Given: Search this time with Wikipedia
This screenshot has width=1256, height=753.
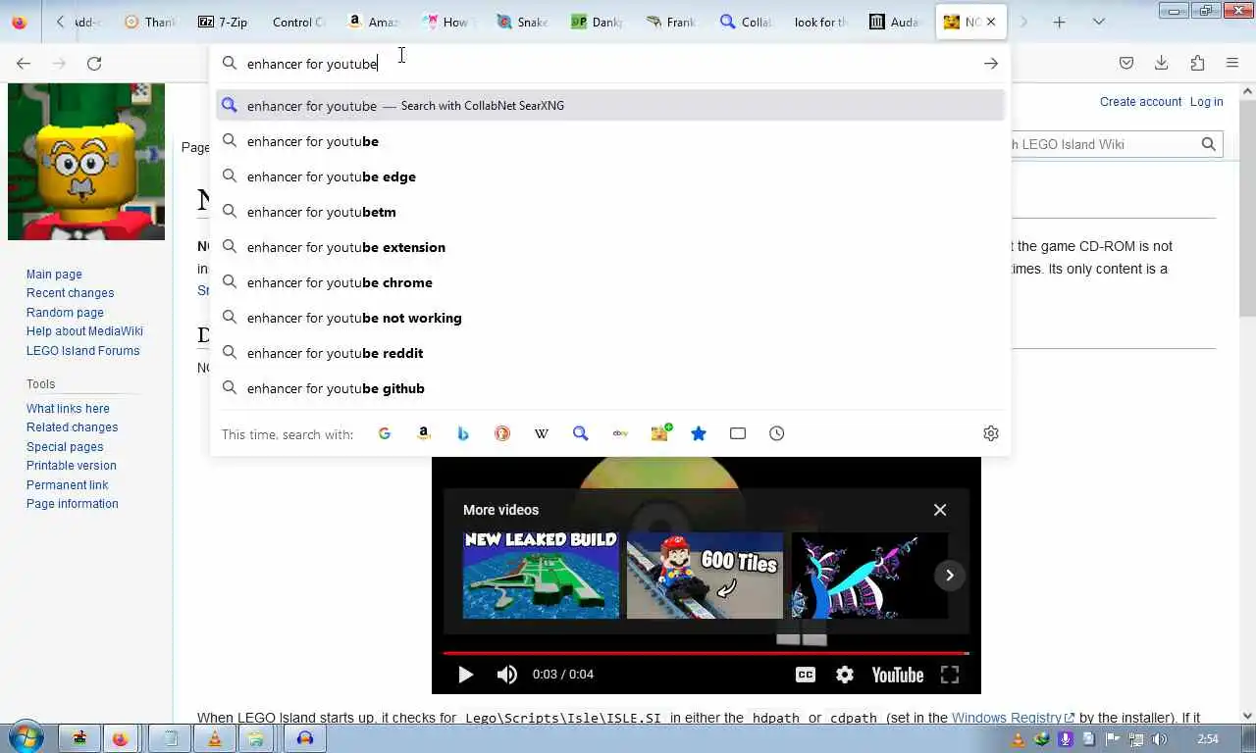Looking at the screenshot, I should (542, 433).
